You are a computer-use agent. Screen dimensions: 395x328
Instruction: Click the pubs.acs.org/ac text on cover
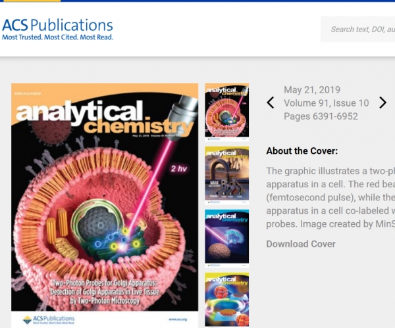(28, 93)
